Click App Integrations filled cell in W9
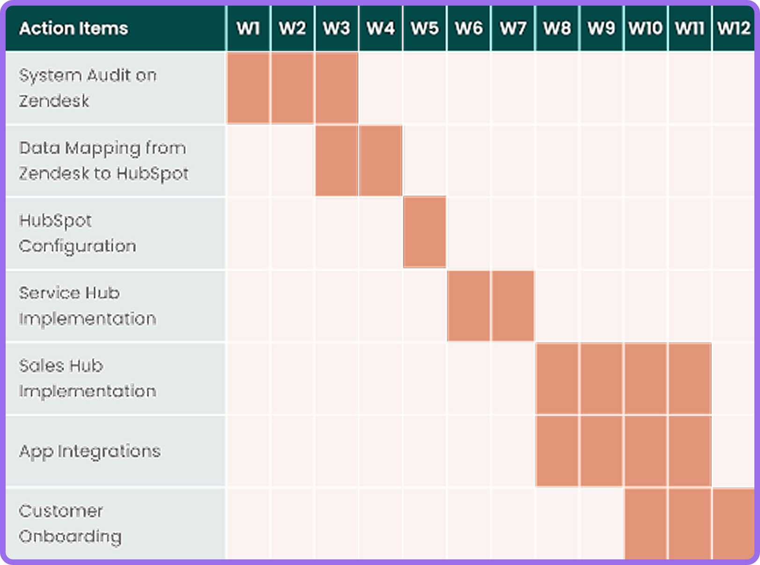 pyautogui.click(x=601, y=451)
